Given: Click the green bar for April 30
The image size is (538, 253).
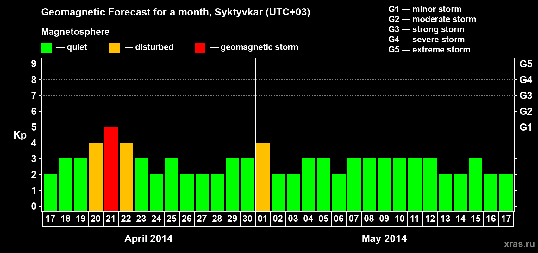Looking at the screenshot, I should pos(248,185).
